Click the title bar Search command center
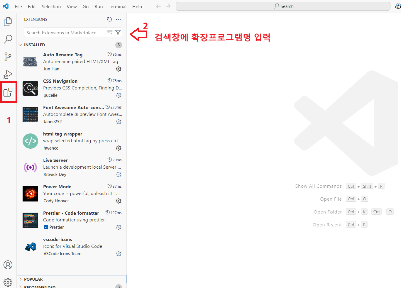The width and height of the screenshot is (401, 288). pos(283,6)
